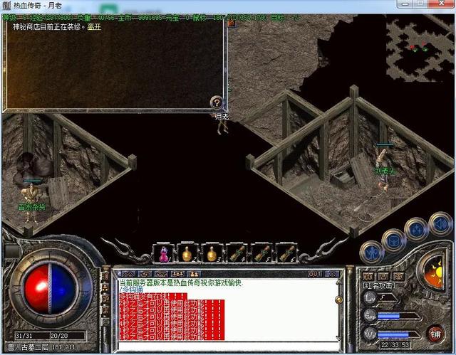Image resolution: width=456 pixels, height=355 pixels.
Task: Open the skills round button
Action: 417,229
